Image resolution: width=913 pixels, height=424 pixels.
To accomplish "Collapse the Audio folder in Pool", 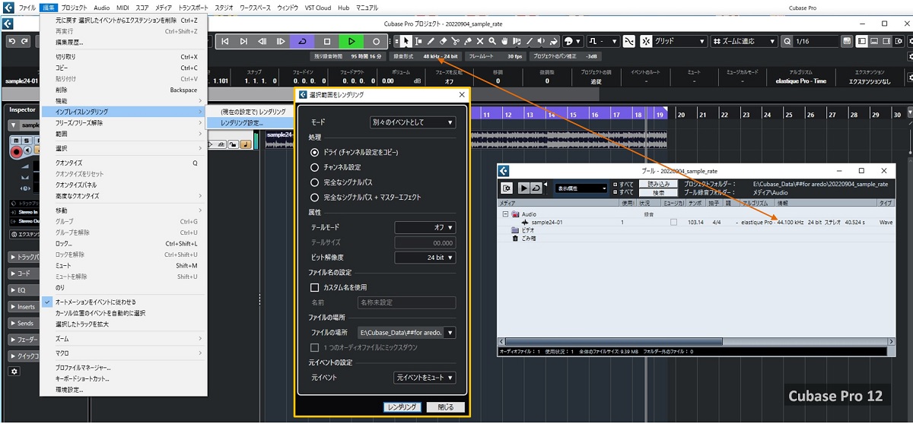I will point(505,215).
